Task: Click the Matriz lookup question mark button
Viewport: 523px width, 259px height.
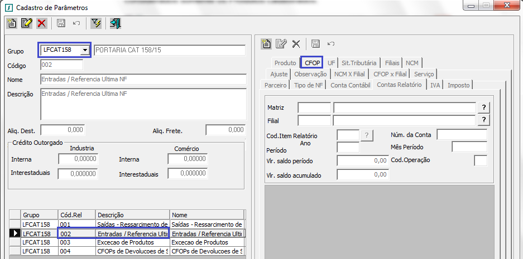Action: (x=484, y=107)
